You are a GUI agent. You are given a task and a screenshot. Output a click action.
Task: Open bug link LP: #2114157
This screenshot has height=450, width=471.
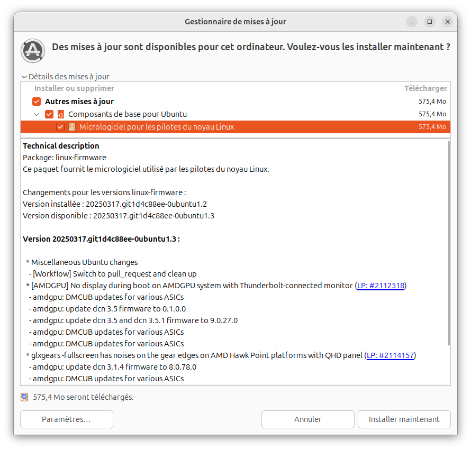click(x=390, y=355)
